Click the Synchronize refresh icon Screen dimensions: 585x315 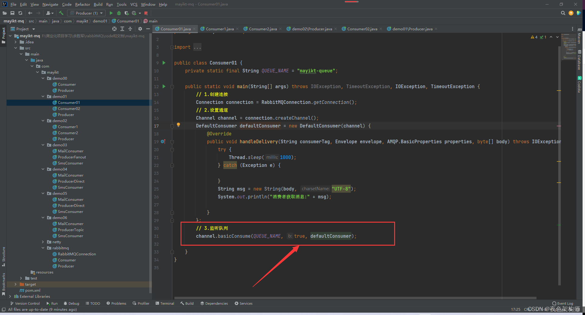click(20, 13)
